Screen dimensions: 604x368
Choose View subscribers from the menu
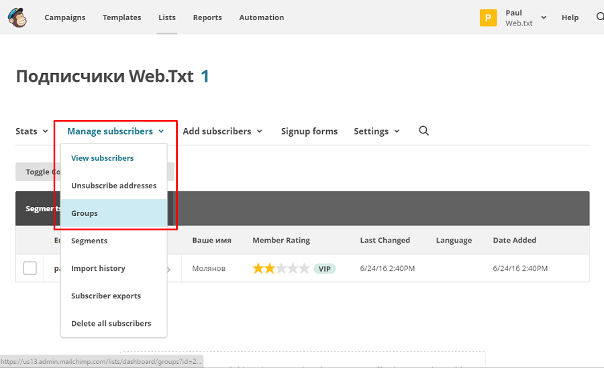coord(114,158)
